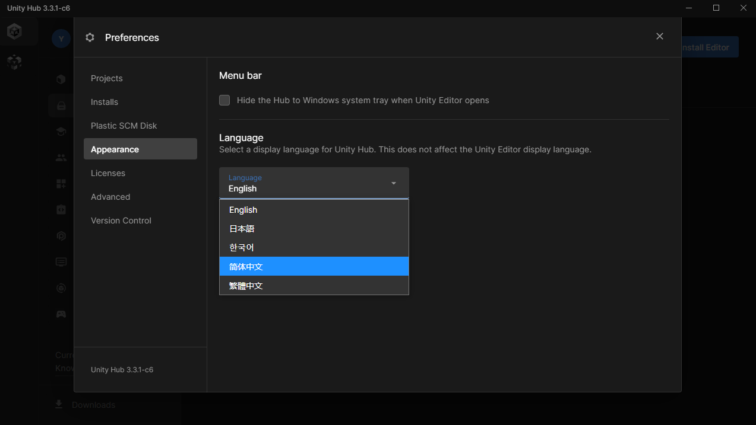Open the Advanced preferences section
The width and height of the screenshot is (756, 425).
(x=110, y=197)
